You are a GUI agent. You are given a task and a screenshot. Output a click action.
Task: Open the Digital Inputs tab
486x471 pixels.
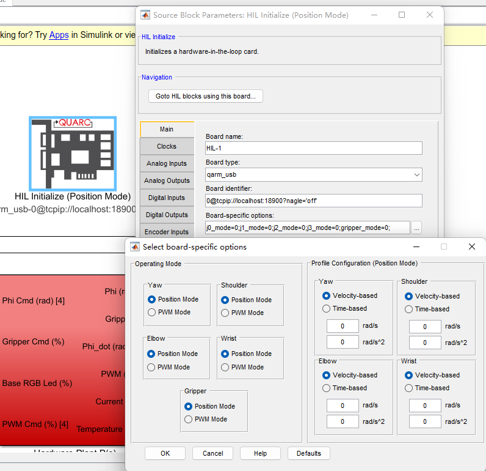pos(167,198)
